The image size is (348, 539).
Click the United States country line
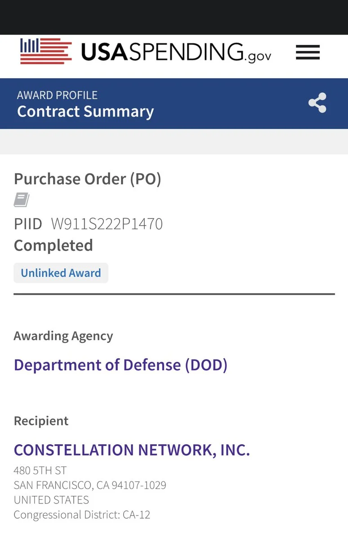click(51, 500)
